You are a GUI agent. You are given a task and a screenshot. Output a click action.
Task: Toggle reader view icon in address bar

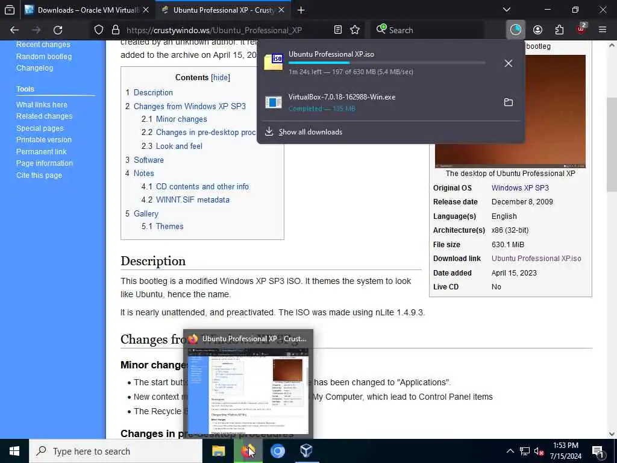pos(337,30)
